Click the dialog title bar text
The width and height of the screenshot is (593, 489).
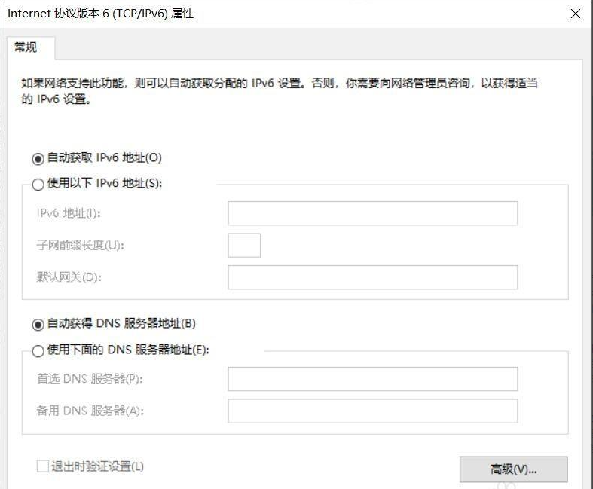pos(101,14)
